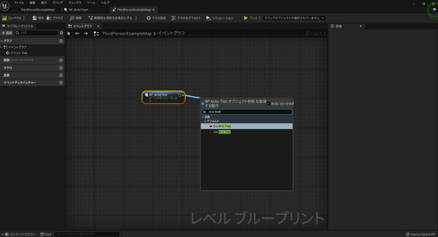The height and width of the screenshot is (237, 438).
Task: Open クラス設定 class settings
Action: pos(156,18)
